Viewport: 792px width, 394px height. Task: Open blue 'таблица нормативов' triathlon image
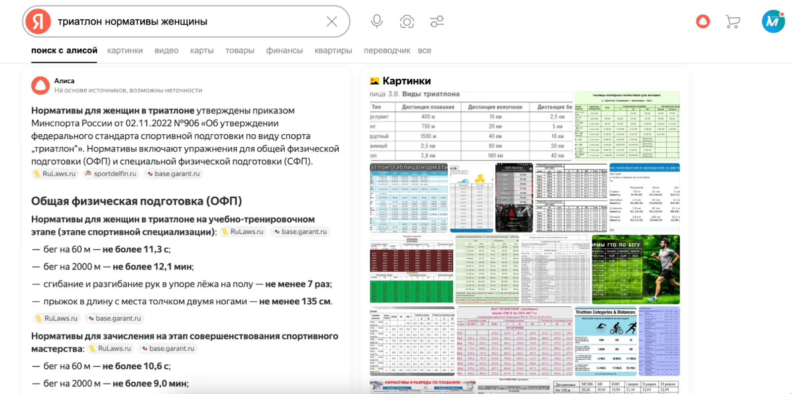coord(409,198)
